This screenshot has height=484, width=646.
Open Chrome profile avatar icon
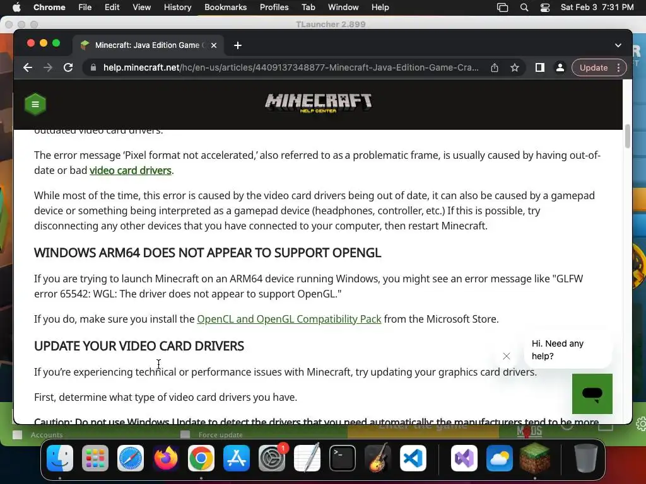click(560, 67)
